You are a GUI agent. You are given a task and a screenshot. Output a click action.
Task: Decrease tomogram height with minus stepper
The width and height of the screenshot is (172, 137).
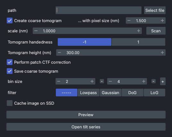click(59, 52)
